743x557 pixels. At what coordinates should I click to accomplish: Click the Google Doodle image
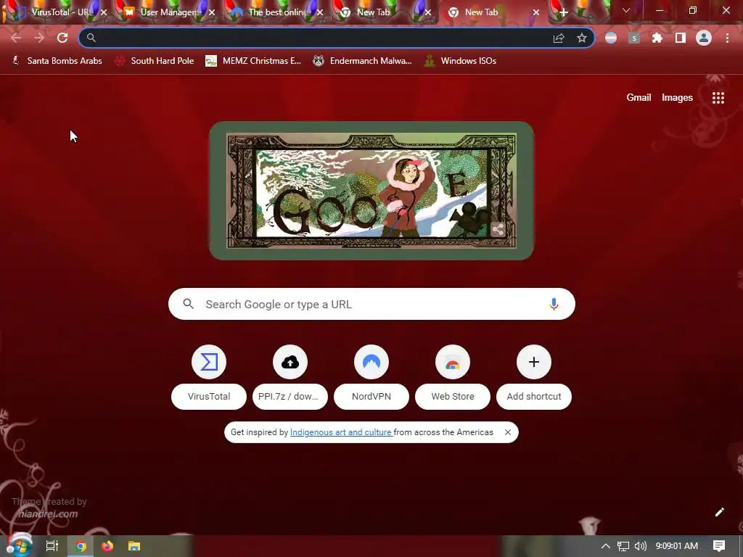[x=371, y=191]
